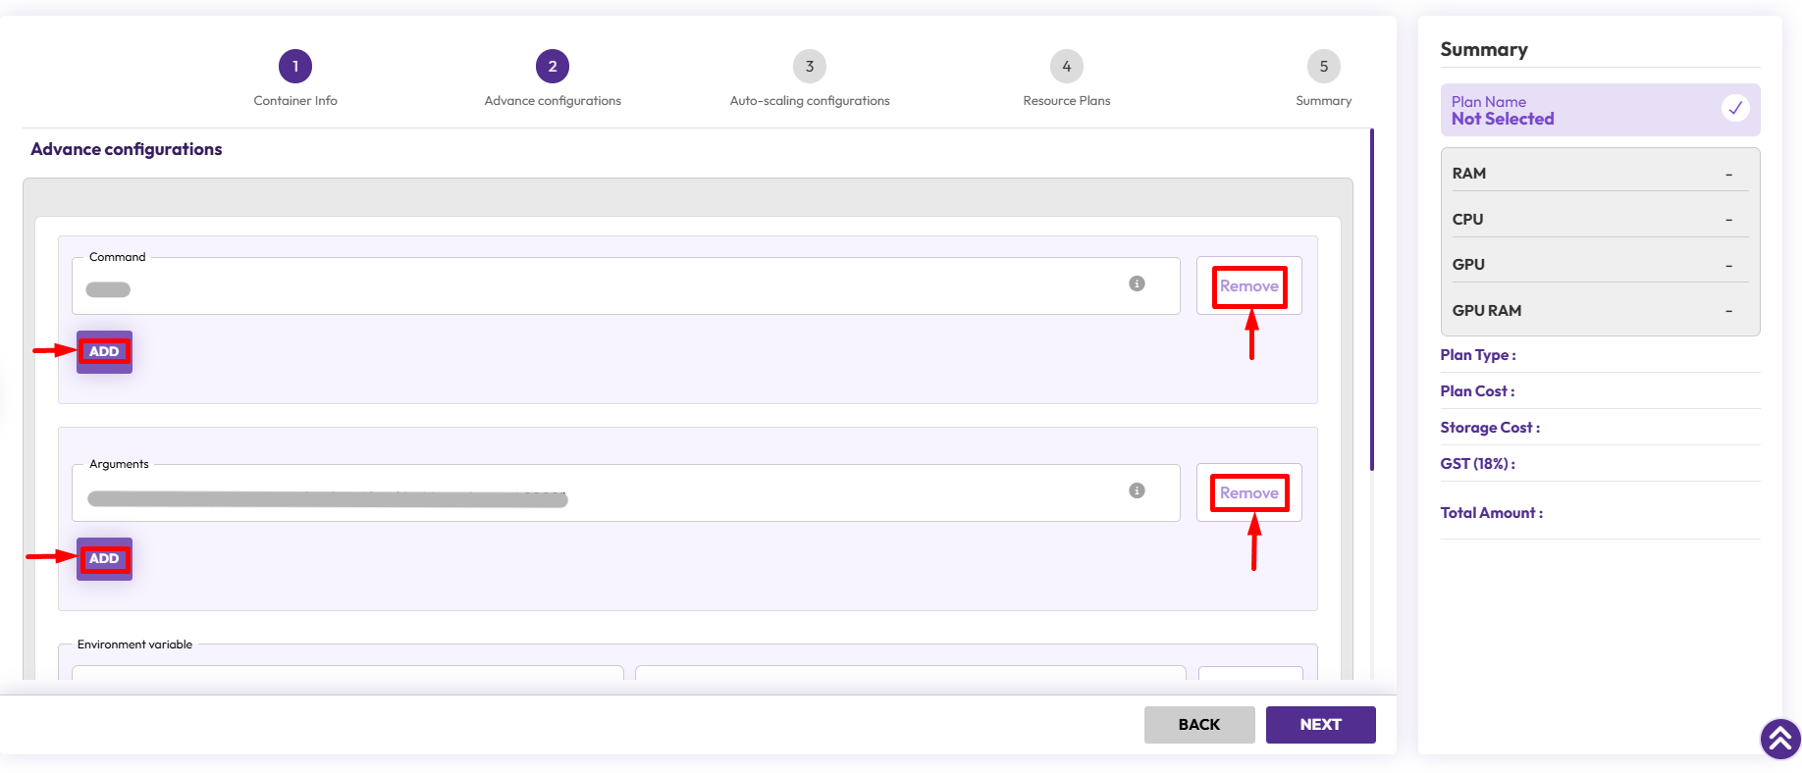Open step 4 Resource Plans
1802x773 pixels.
click(1067, 67)
